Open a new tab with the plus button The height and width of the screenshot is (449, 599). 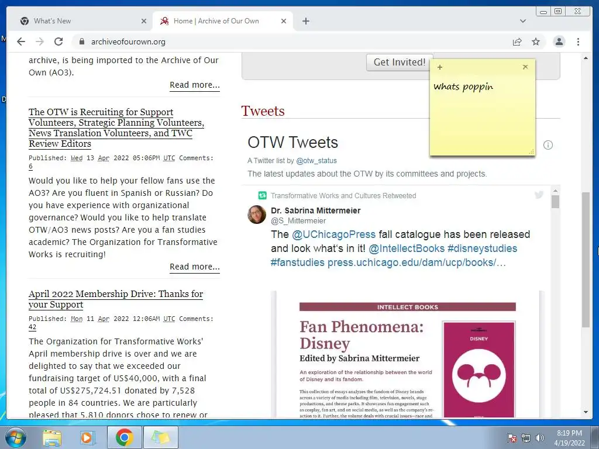(305, 21)
